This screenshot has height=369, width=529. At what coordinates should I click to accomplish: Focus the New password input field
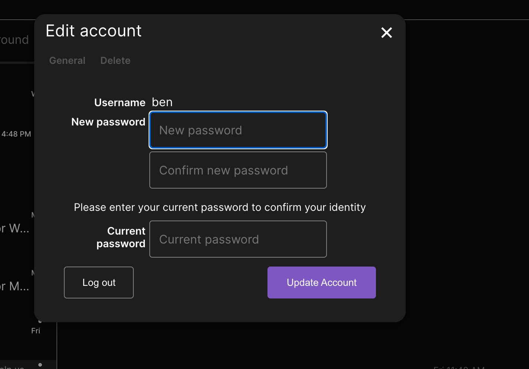[x=238, y=130]
